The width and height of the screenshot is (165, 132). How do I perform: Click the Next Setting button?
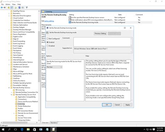115,33
